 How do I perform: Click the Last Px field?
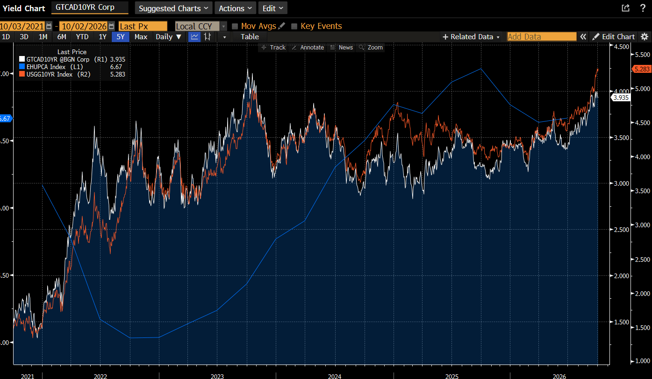point(143,27)
